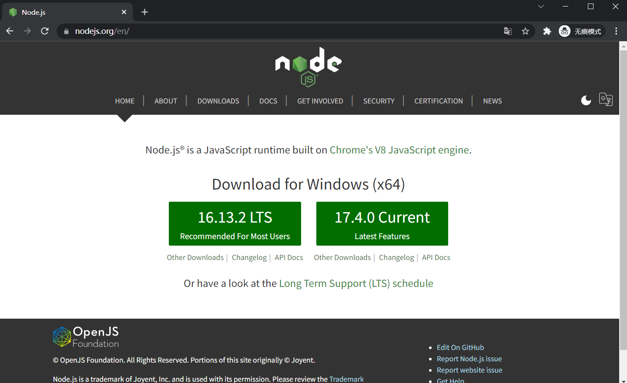Open Chrome's V8 JavaScript engine link
The image size is (627, 383).
click(x=399, y=150)
